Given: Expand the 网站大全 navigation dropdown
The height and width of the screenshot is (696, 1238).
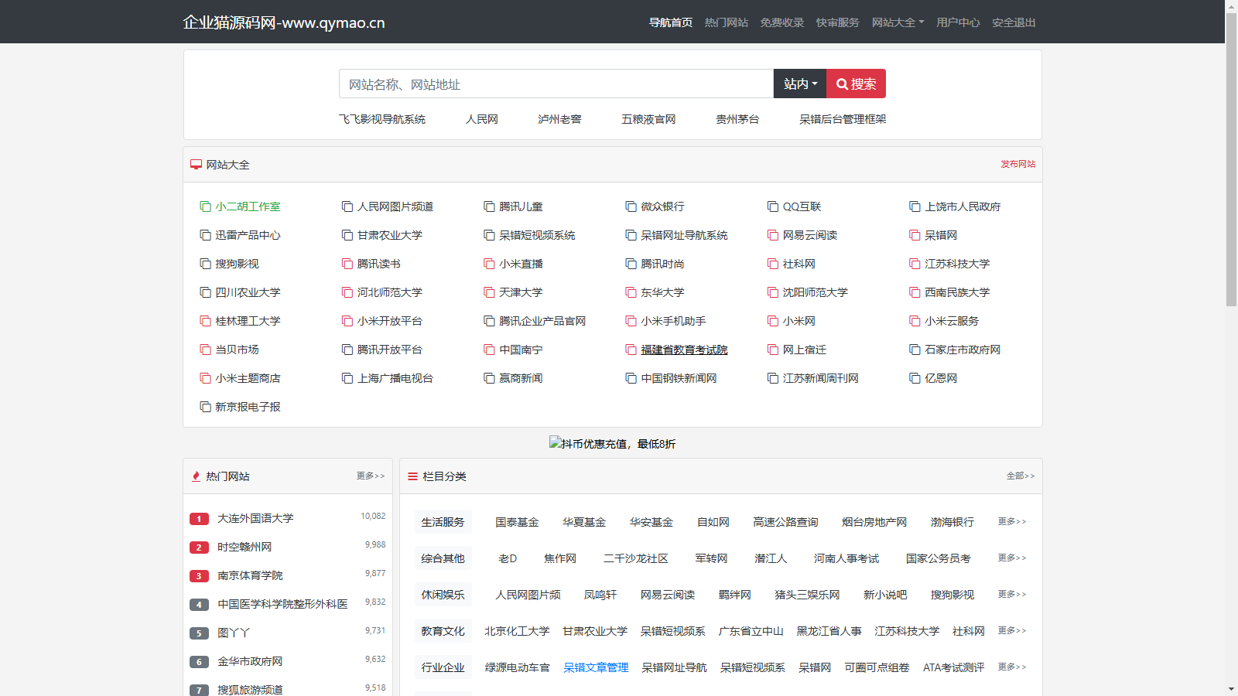Looking at the screenshot, I should click(898, 22).
